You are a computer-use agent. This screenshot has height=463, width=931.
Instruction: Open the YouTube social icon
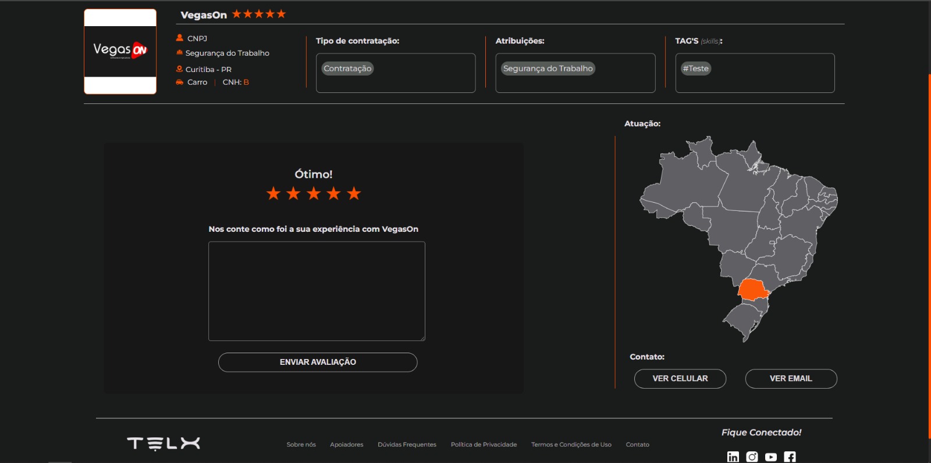[771, 457]
